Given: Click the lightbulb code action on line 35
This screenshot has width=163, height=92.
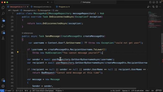Looking at the screenshot, I should [18, 52].
